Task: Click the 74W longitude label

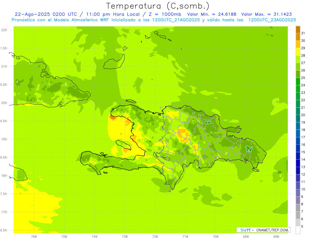Action: click(x=95, y=237)
